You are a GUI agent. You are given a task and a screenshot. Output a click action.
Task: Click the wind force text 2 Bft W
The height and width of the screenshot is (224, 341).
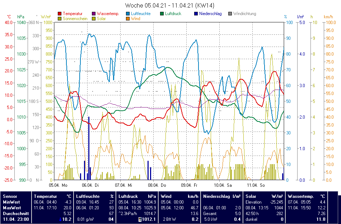coord(169,219)
